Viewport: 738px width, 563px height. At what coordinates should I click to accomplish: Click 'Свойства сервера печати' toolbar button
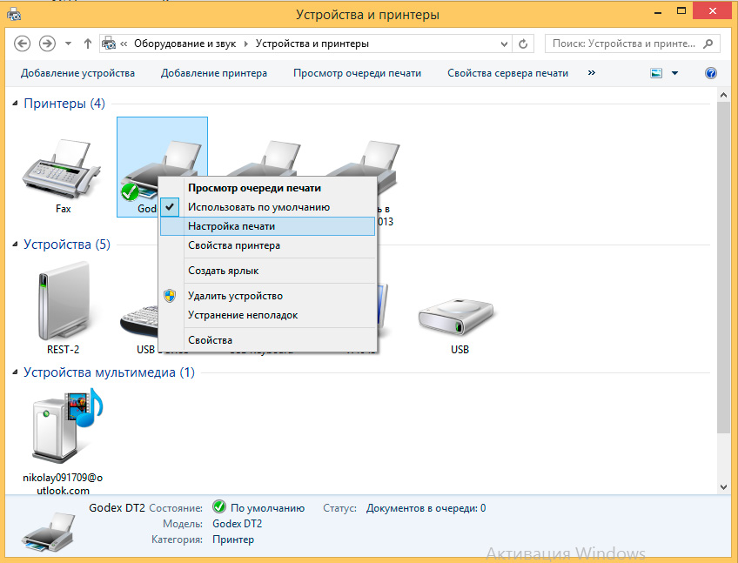pos(508,73)
